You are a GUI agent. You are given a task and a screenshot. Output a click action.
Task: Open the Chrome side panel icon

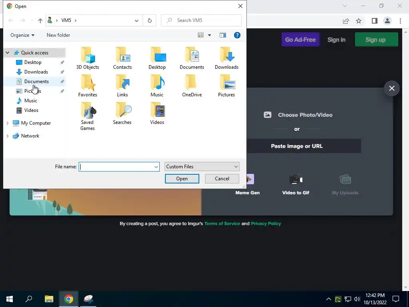[x=375, y=21]
